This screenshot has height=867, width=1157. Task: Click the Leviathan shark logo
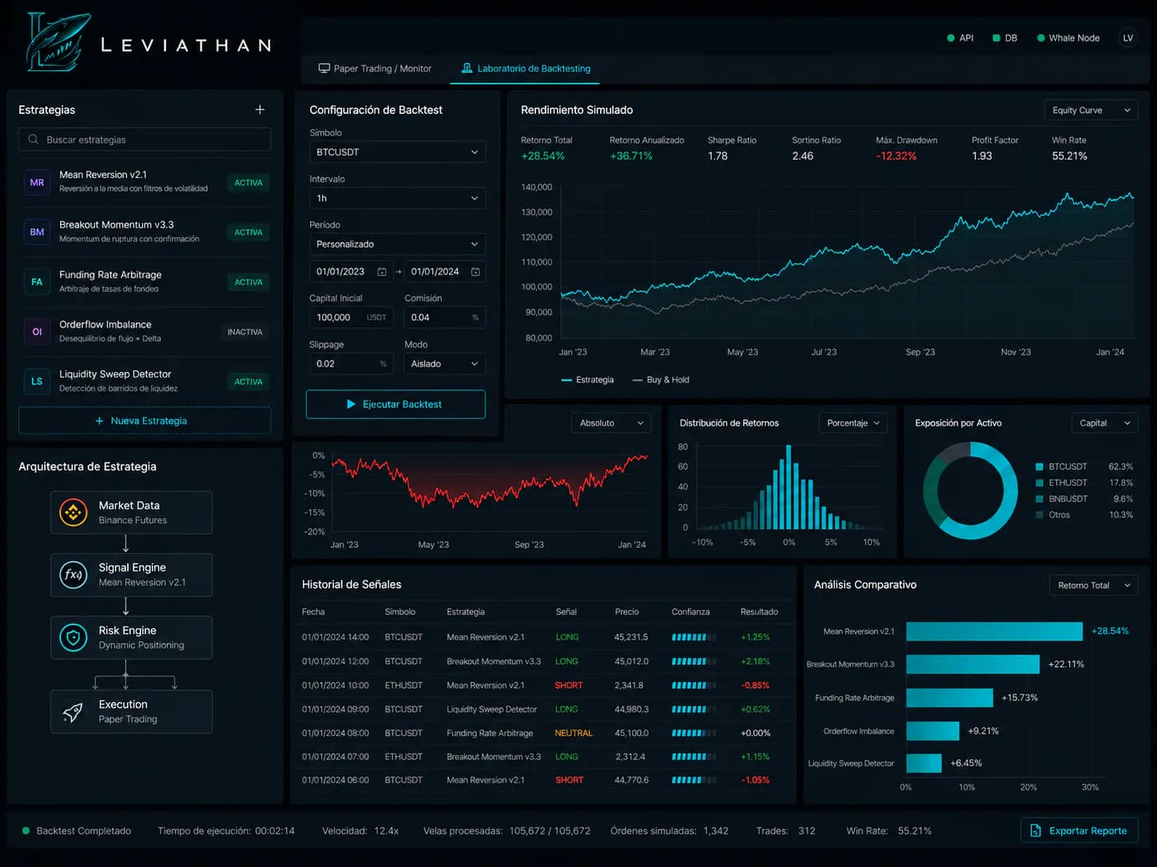pos(58,42)
